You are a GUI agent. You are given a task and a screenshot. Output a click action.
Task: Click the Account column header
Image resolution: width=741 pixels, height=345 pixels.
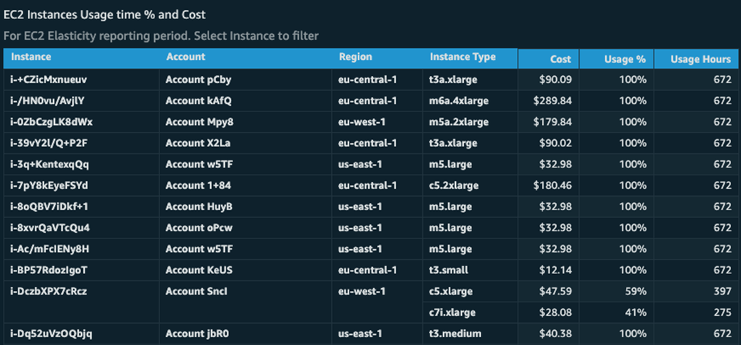click(186, 57)
